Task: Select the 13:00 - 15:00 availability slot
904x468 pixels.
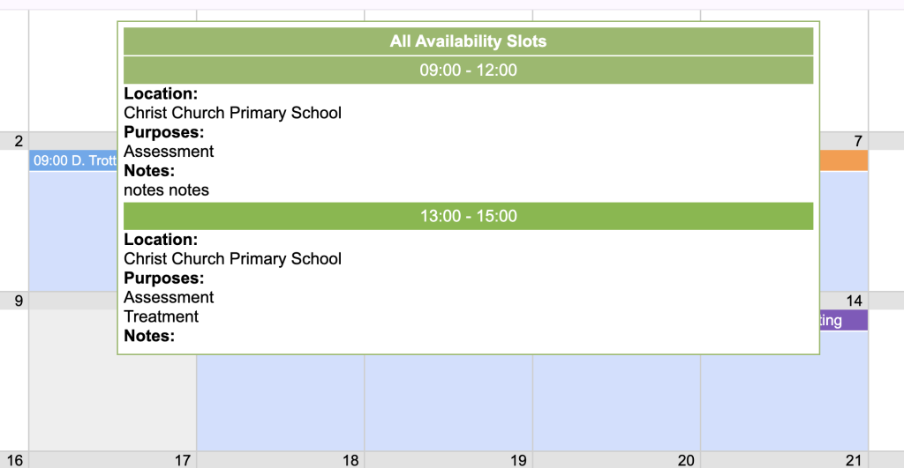Action: (468, 216)
